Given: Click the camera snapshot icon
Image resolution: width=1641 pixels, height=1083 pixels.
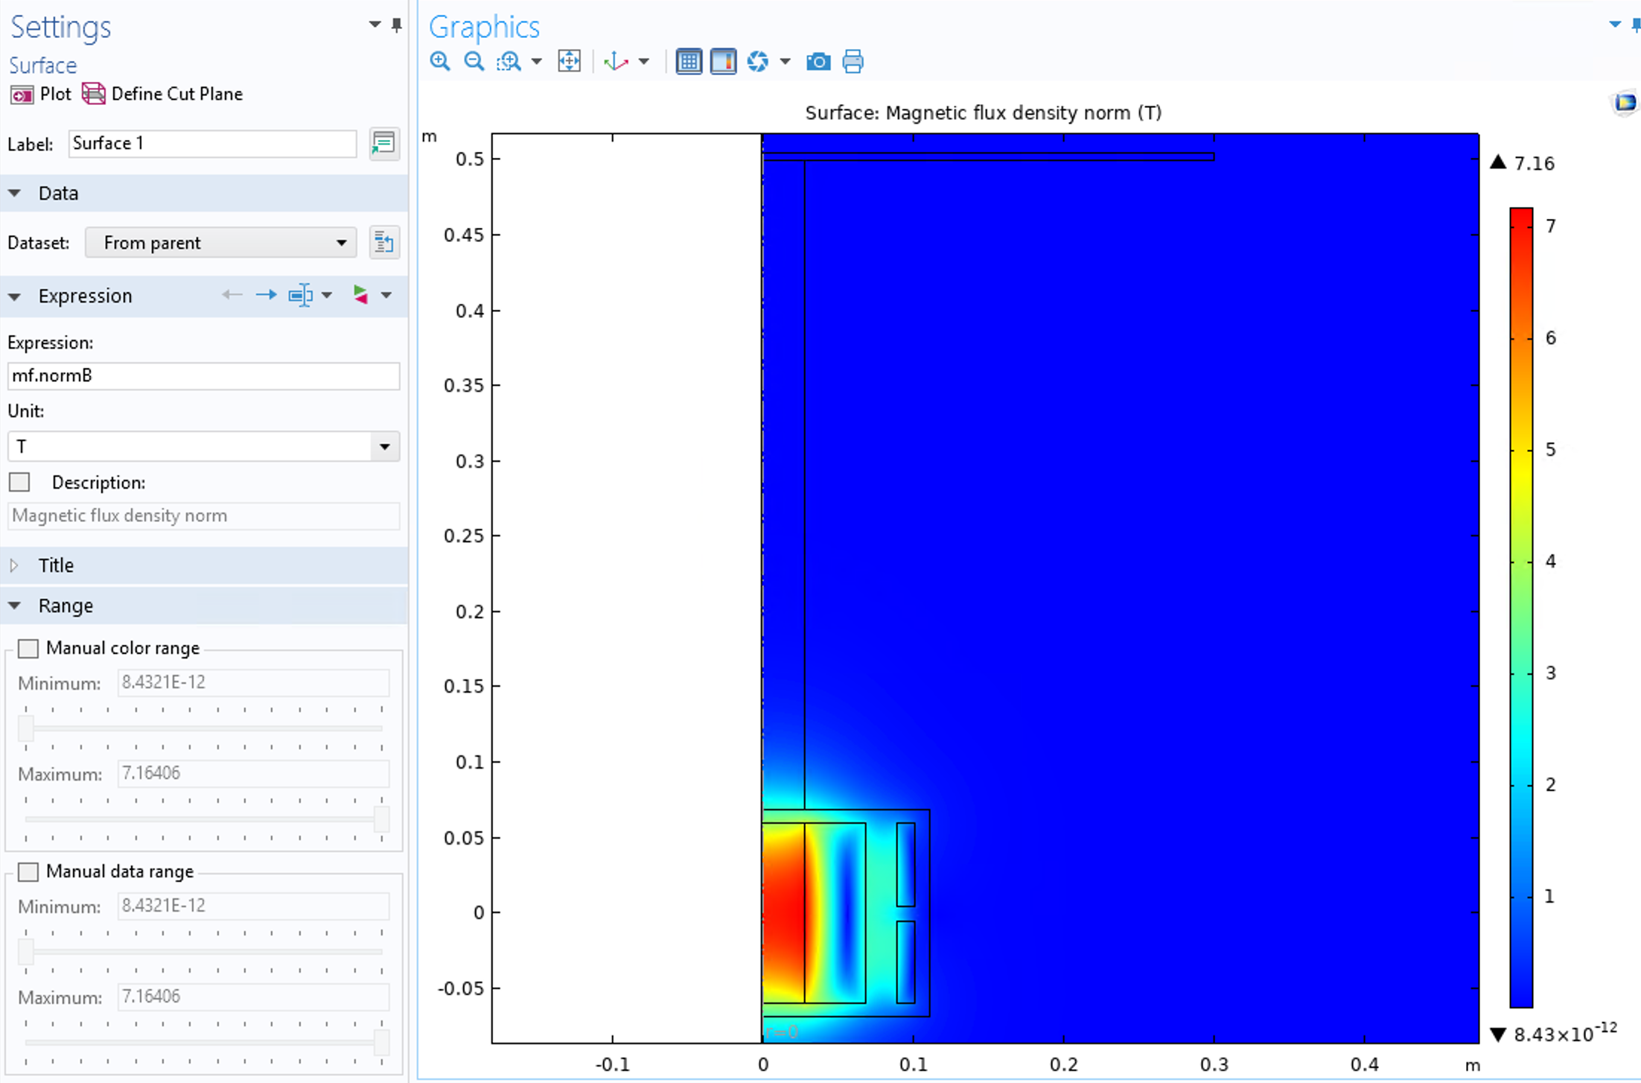Looking at the screenshot, I should coord(818,61).
